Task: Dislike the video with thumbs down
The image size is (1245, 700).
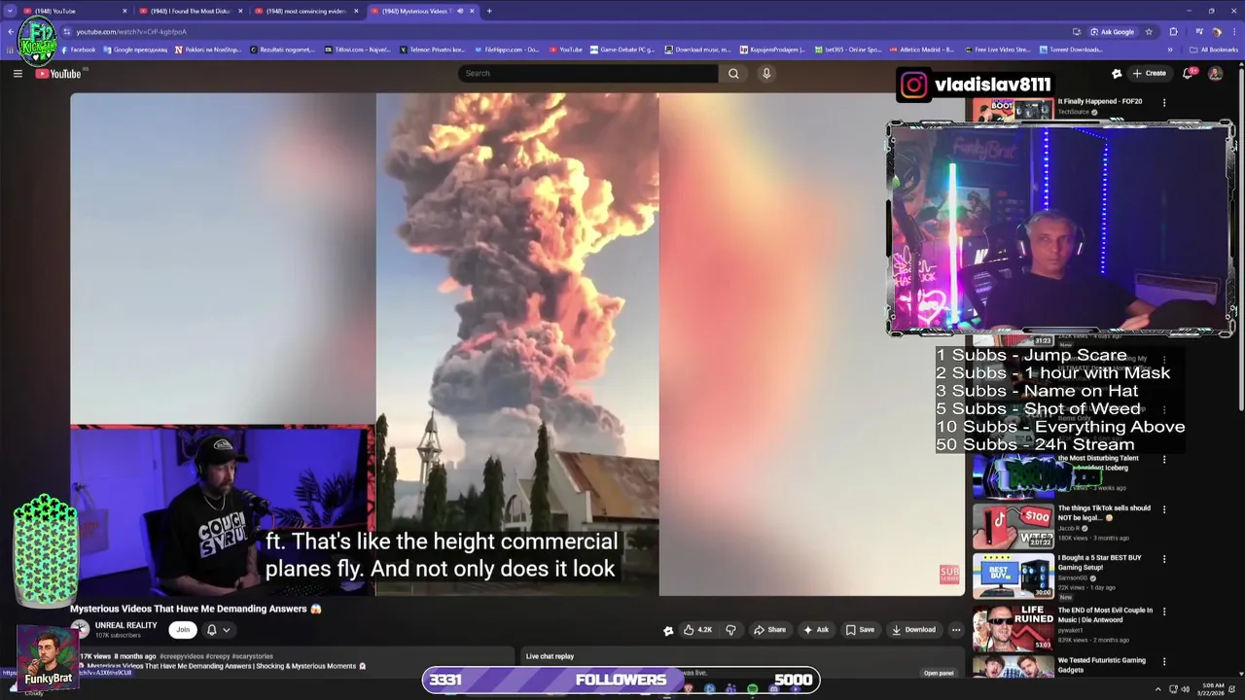Action: [x=730, y=629]
